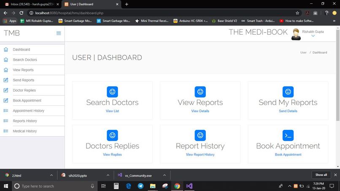Click the smiley icon above Search Doctors
Screen dimensions: 340x191
pos(112,92)
